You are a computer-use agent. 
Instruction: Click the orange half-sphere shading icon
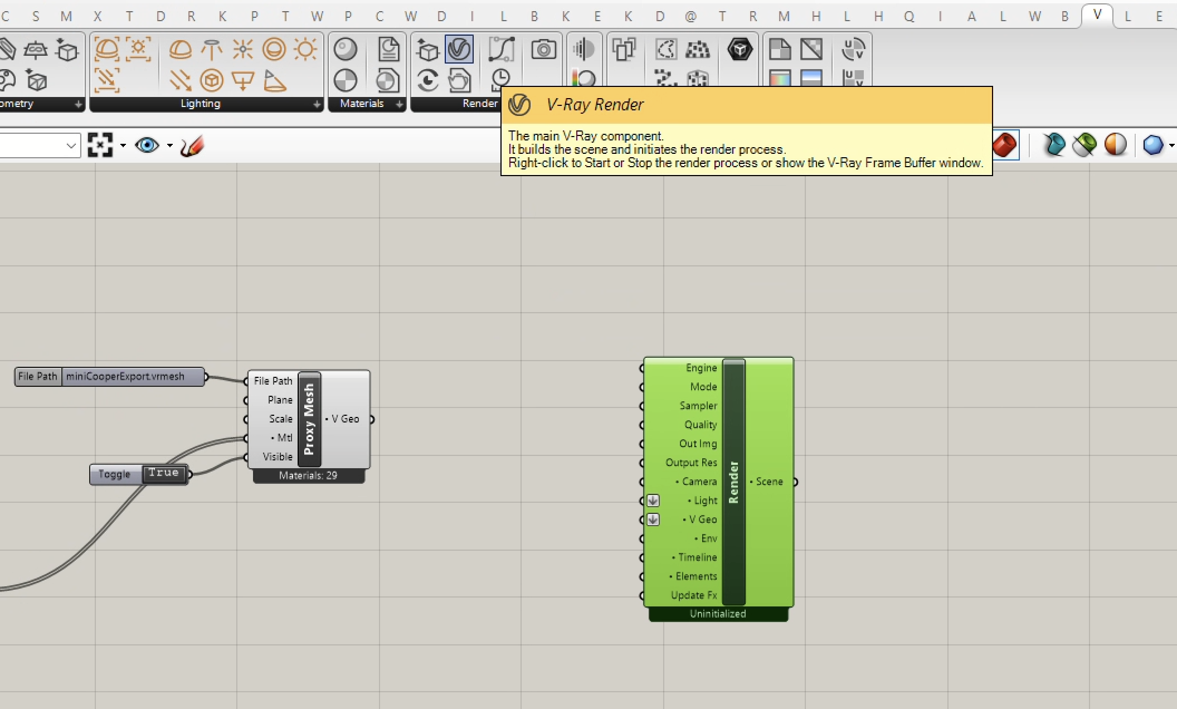[x=1115, y=145]
